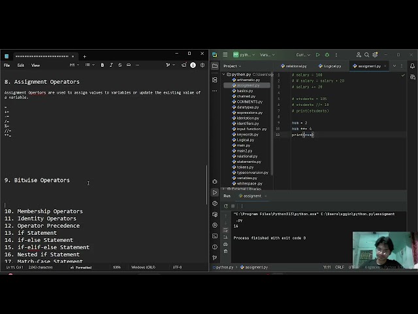Click the Notepad vertical scrollbar thumb
Image resolution: width=418 pixels, height=314 pixels.
[206, 184]
